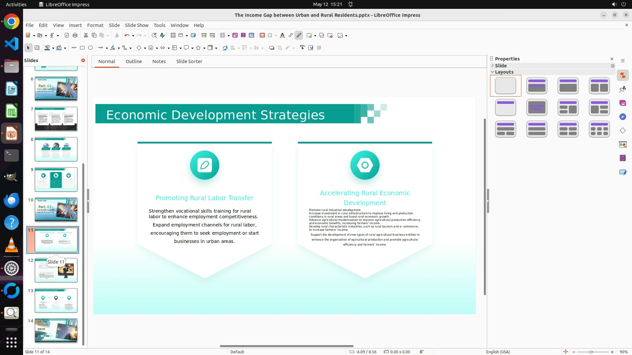Click the Insert Text Box icon
This screenshot has height=355, width=632.
pos(262,35)
